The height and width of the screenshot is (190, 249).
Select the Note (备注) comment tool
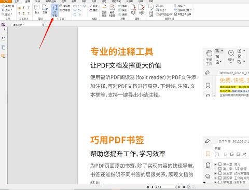click(37, 9)
